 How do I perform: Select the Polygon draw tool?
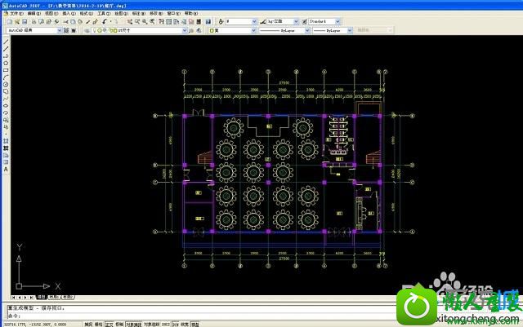click(6, 63)
